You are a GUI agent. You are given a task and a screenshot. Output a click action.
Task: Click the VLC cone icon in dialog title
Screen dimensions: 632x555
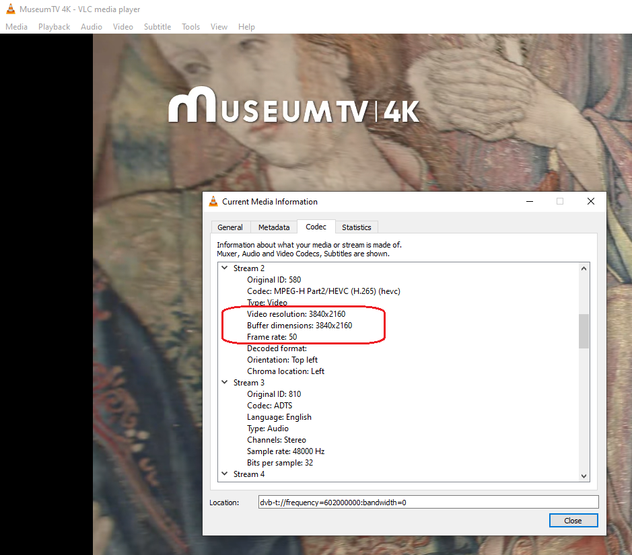coord(213,201)
